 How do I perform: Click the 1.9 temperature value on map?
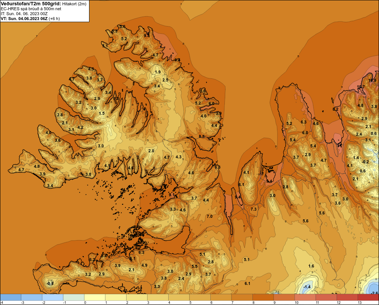point(158,72)
